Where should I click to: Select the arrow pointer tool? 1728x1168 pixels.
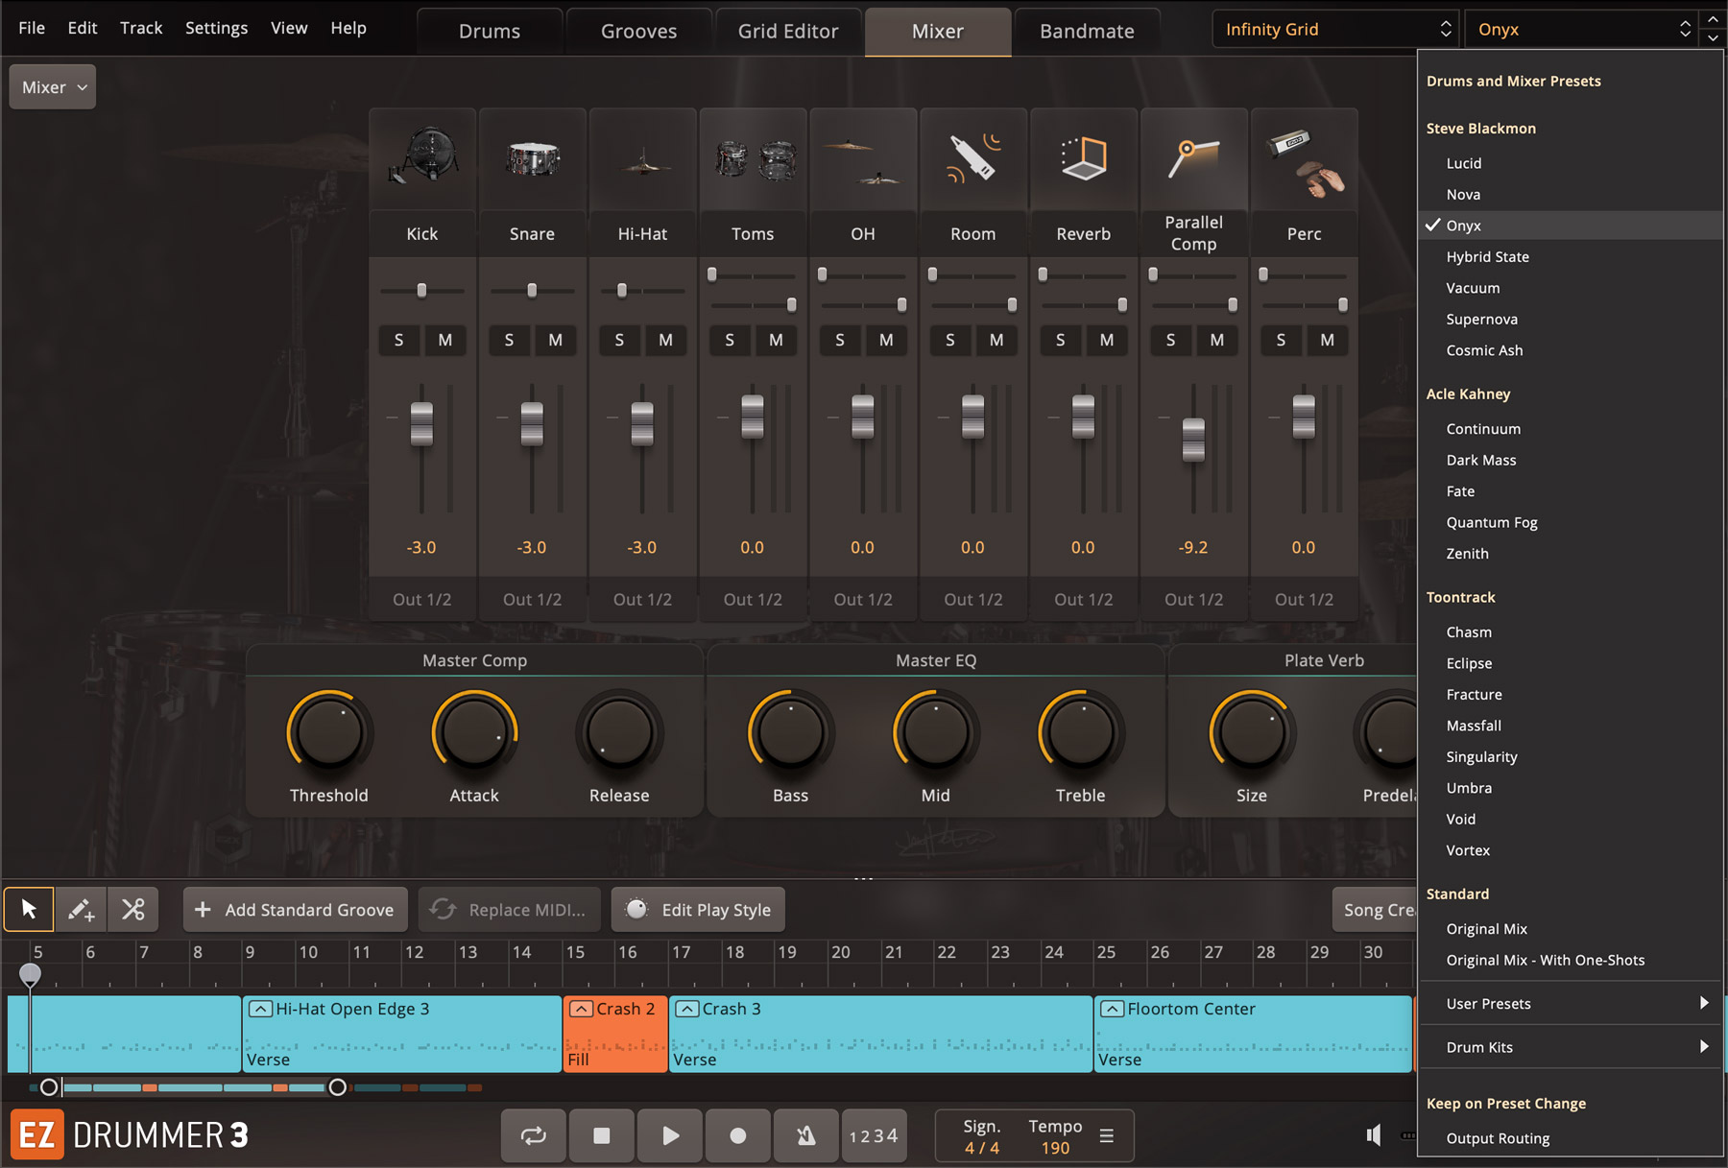[x=29, y=909]
